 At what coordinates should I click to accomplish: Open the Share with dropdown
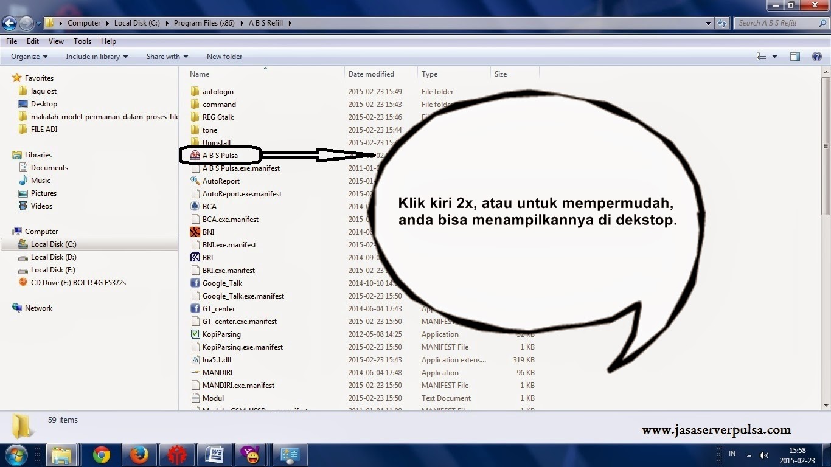(x=167, y=57)
